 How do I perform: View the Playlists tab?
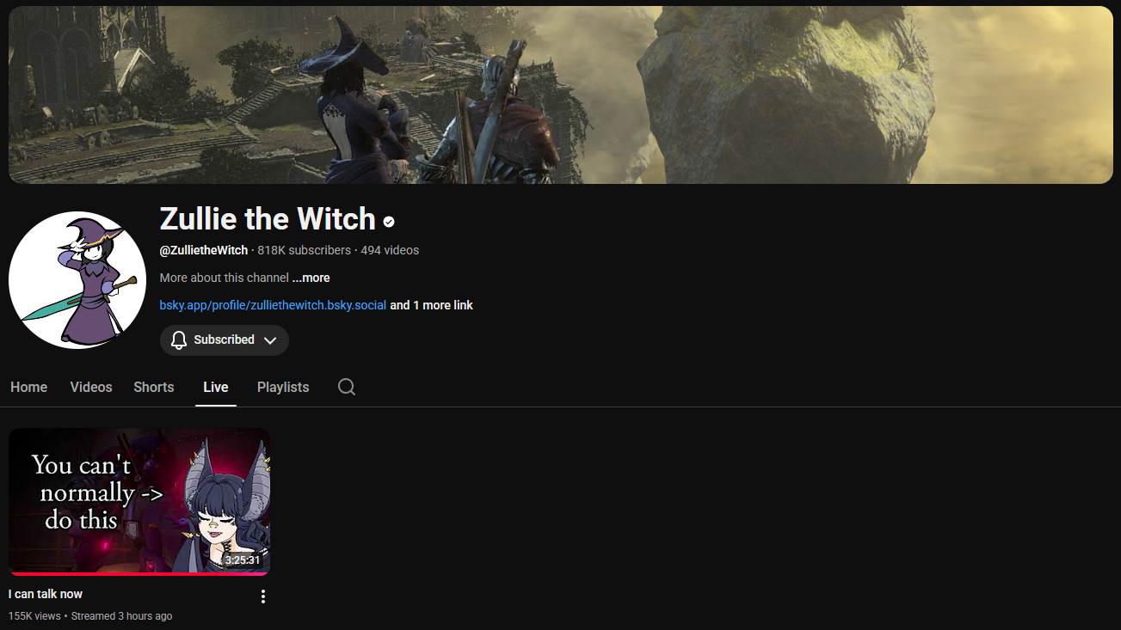coord(283,387)
